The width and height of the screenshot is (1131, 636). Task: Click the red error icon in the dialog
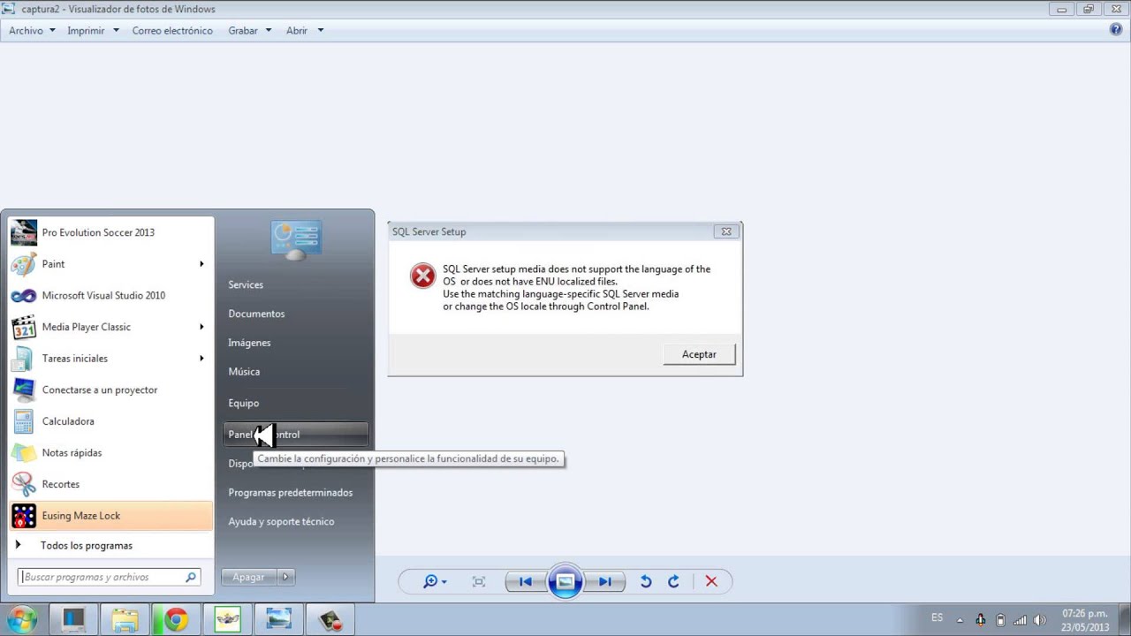tap(422, 276)
